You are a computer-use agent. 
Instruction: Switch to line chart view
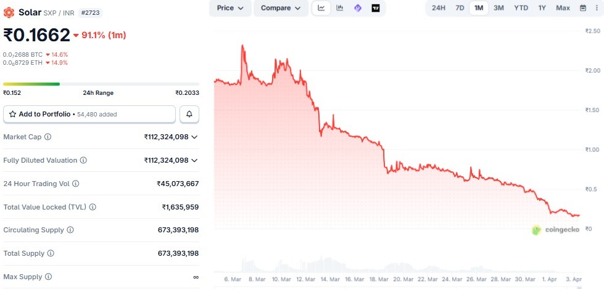click(321, 8)
